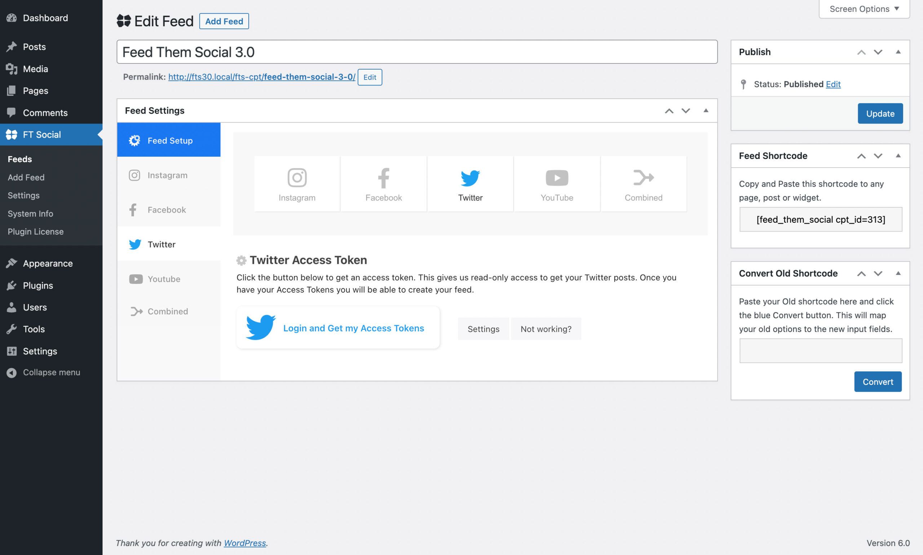Screen dimensions: 923x555
Task: Click the Media library icon
Action: pos(12,68)
